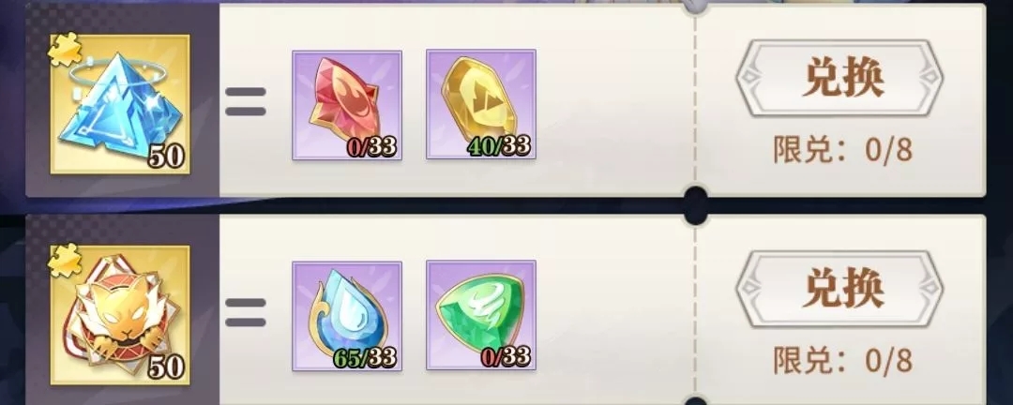Inspect the red fire gem material
Image resolution: width=1013 pixels, height=405 pixels.
coord(347,105)
